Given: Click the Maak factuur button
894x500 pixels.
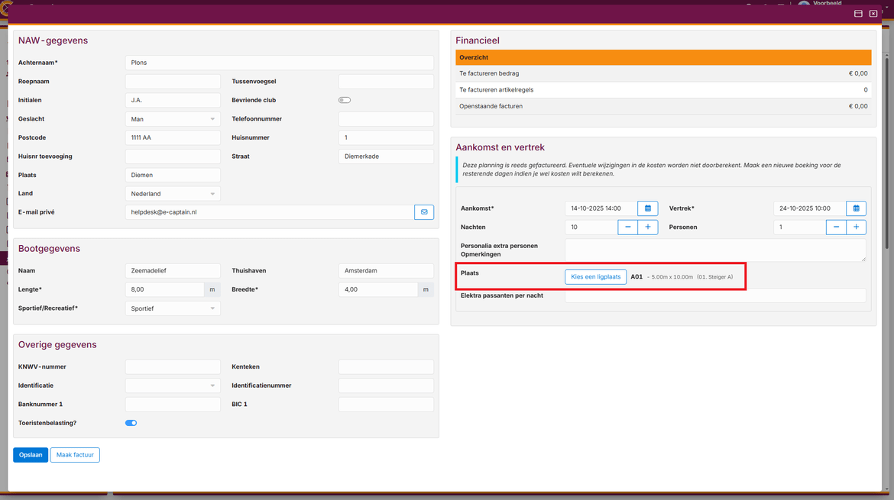Looking at the screenshot, I should pos(75,455).
